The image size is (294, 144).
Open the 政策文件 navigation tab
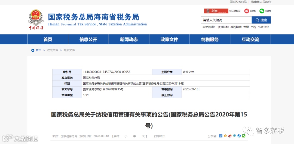[169, 39]
